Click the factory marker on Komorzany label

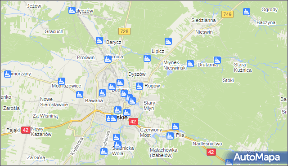[x=8, y=74]
